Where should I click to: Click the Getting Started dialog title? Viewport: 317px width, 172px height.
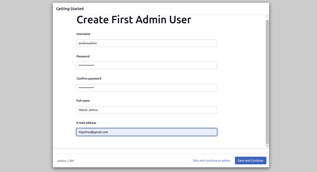70,9
